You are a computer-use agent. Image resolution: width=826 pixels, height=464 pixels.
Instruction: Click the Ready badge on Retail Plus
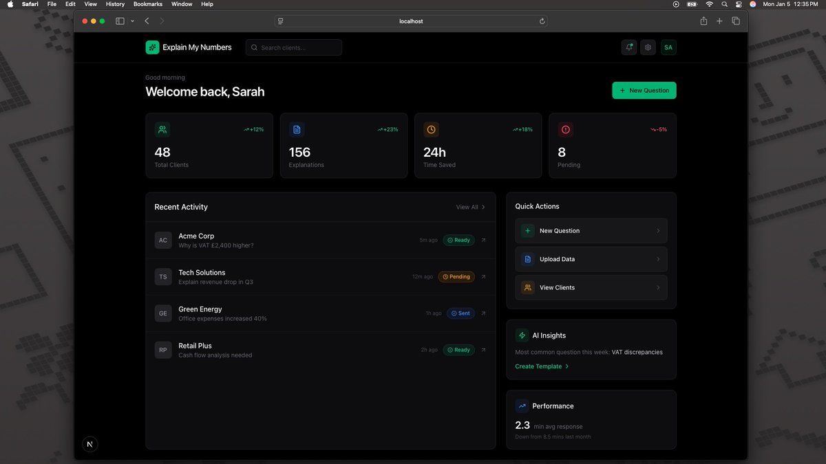click(458, 350)
